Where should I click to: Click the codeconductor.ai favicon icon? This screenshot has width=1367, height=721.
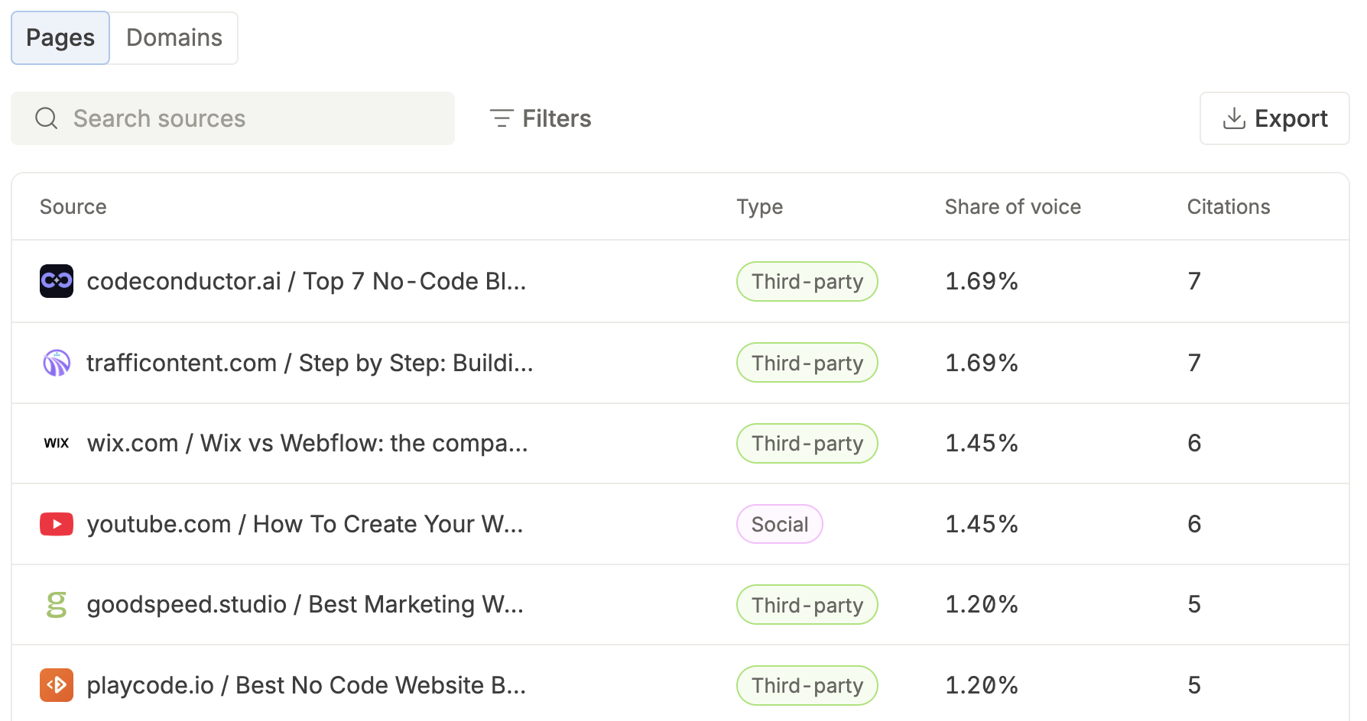coord(57,281)
